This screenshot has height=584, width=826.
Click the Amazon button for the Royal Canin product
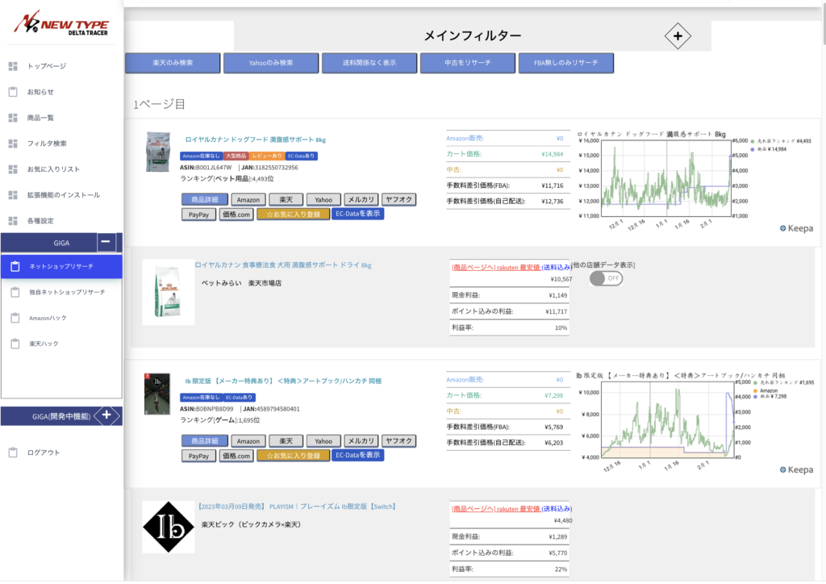pyautogui.click(x=248, y=199)
